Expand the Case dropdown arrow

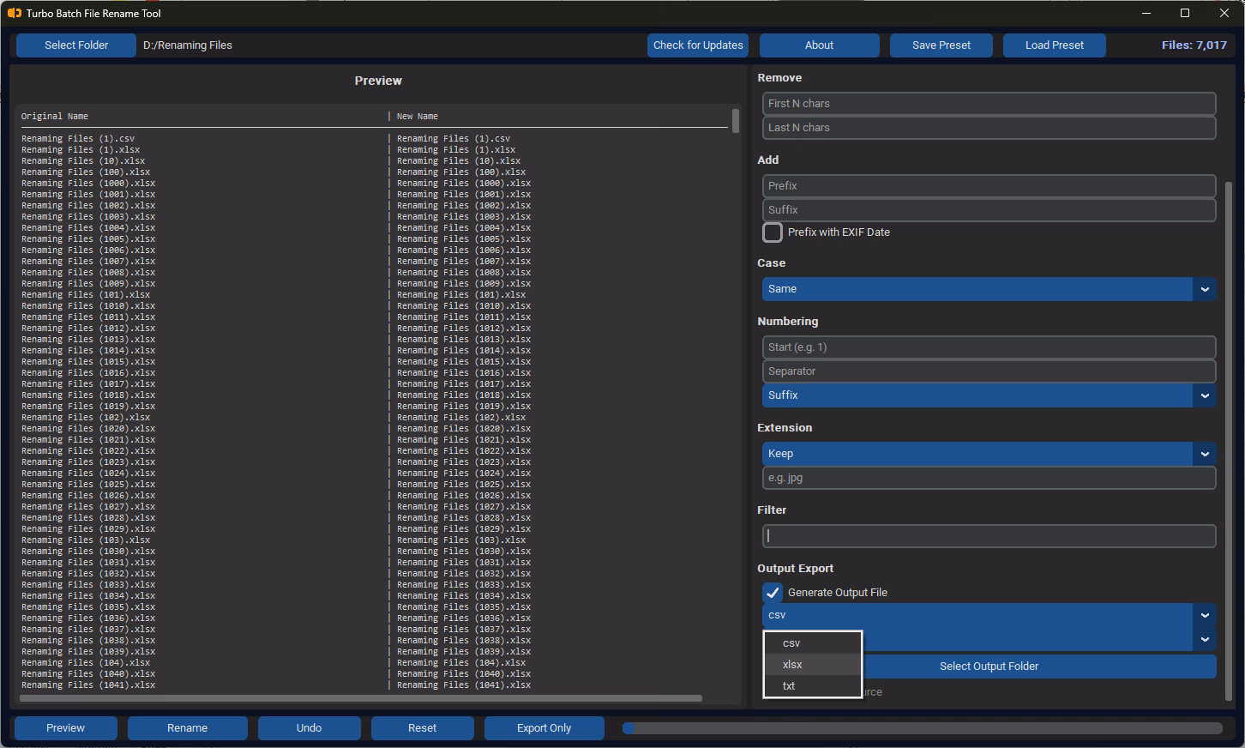click(1205, 289)
